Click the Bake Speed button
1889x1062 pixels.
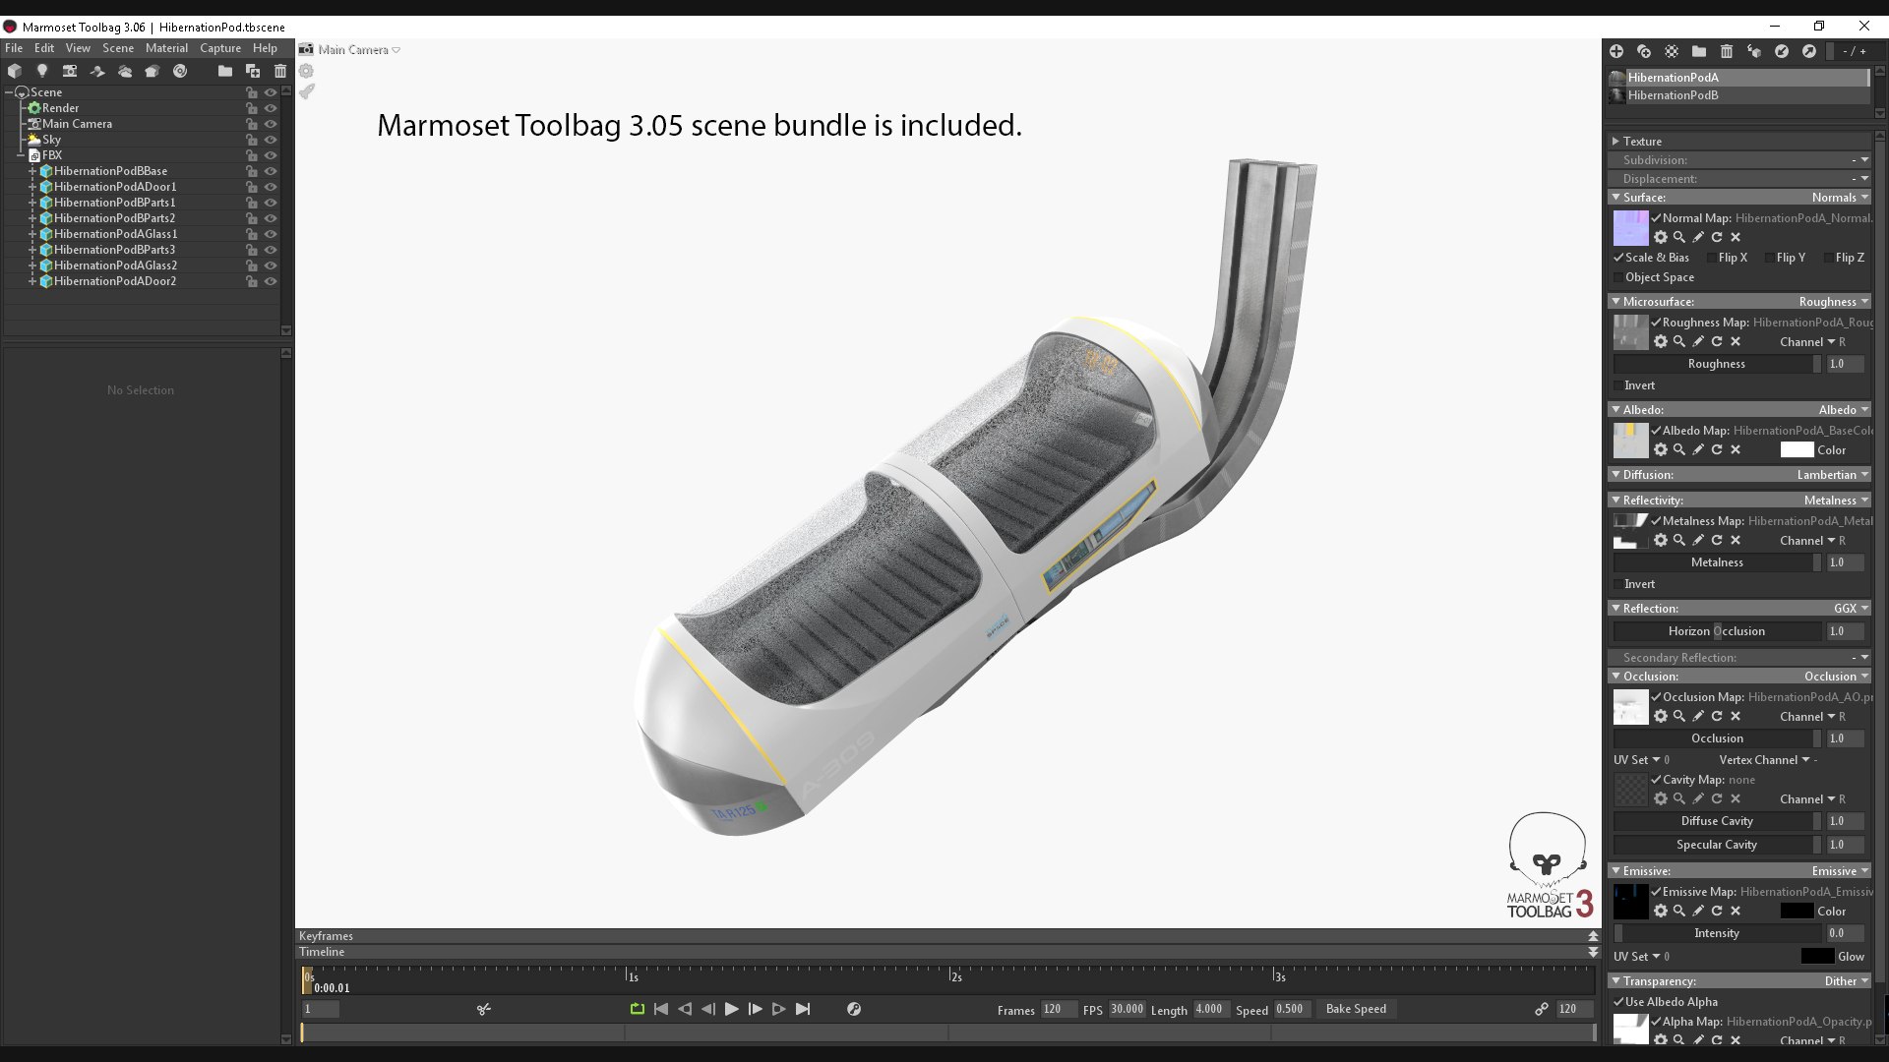tap(1356, 1009)
